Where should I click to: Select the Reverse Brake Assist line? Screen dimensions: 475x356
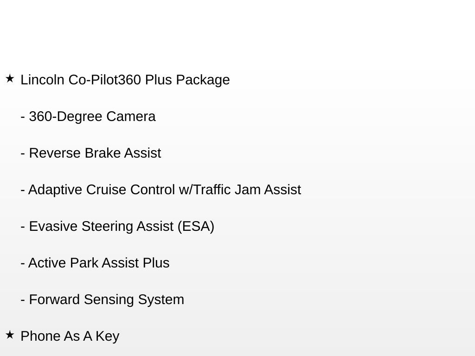point(91,153)
